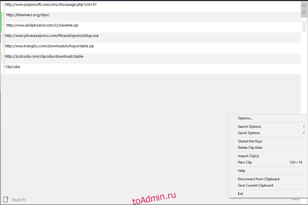The image size is (308, 205).
Task: Select the zodcode.com clipcube clip
Action: pyautogui.click(x=151, y=58)
